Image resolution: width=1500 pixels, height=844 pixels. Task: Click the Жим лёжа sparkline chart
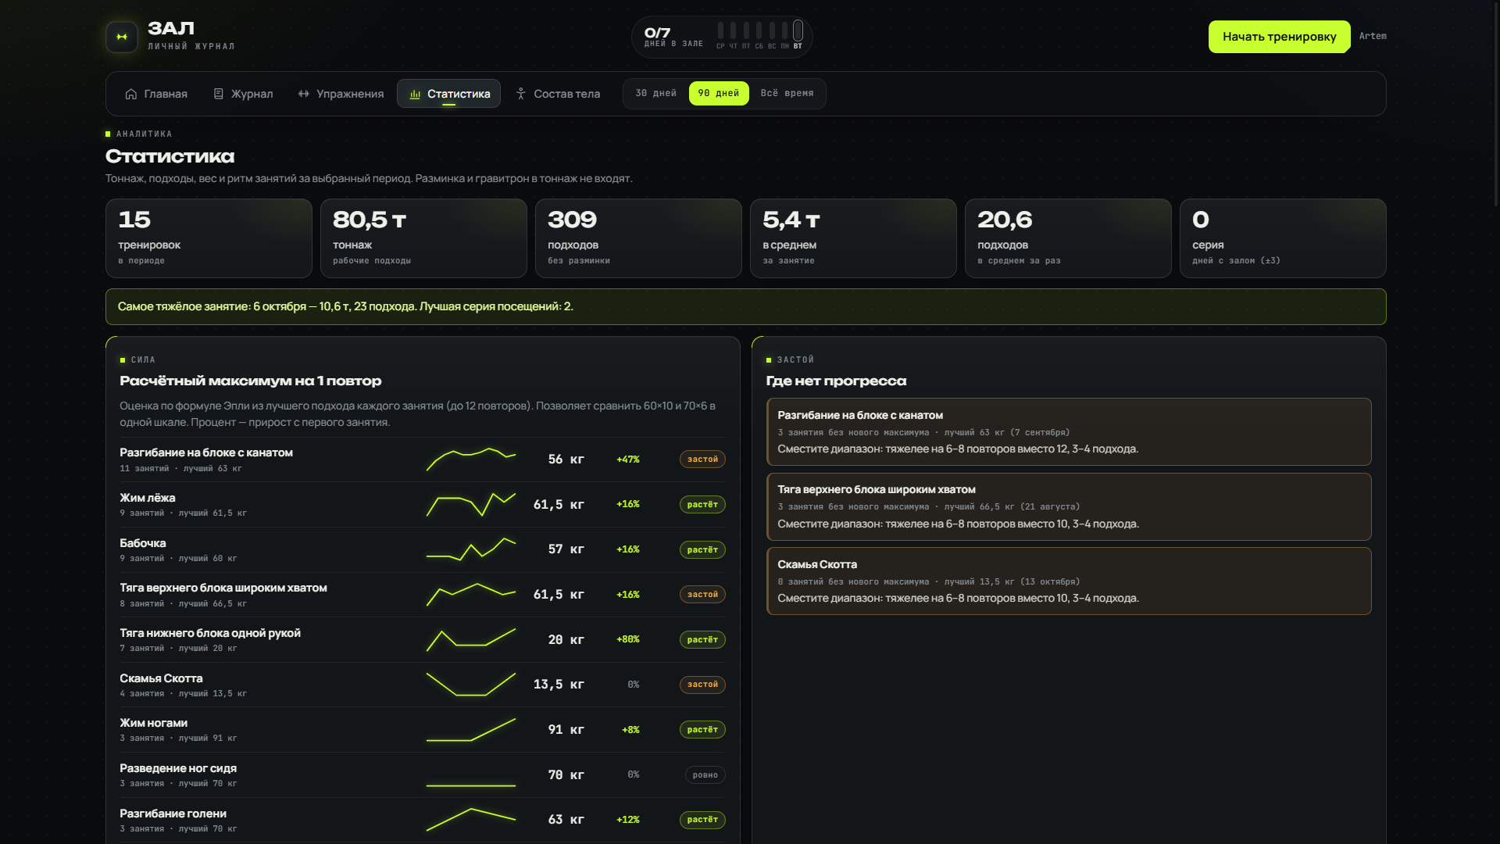471,505
